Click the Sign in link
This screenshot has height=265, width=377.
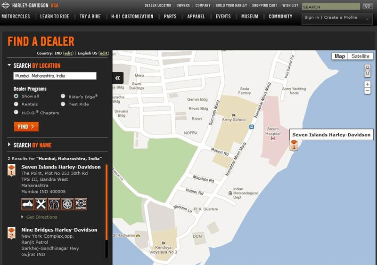click(x=311, y=17)
